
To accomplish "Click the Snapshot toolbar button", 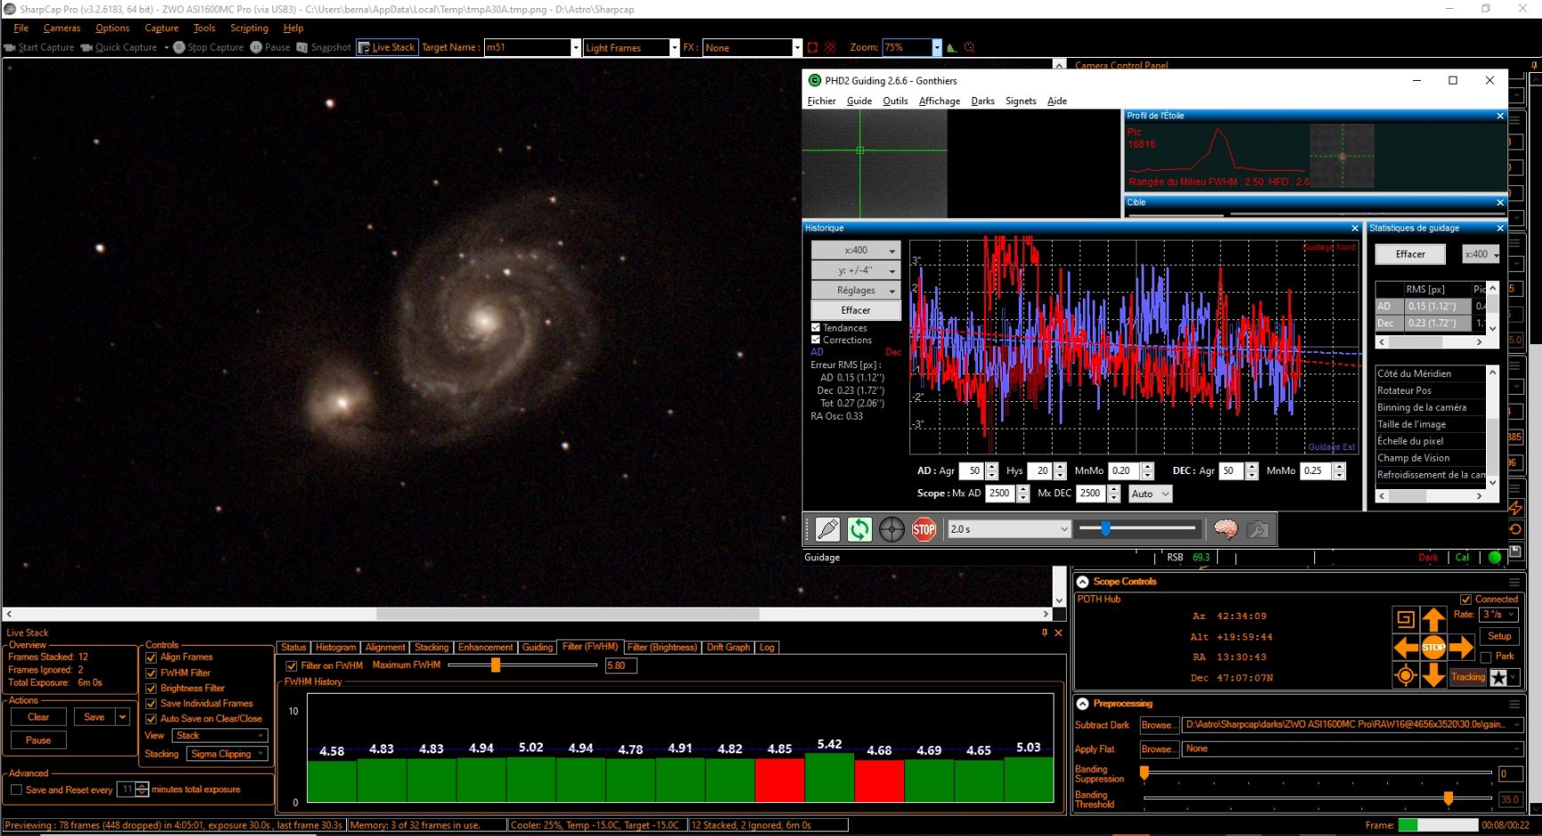I will [324, 47].
